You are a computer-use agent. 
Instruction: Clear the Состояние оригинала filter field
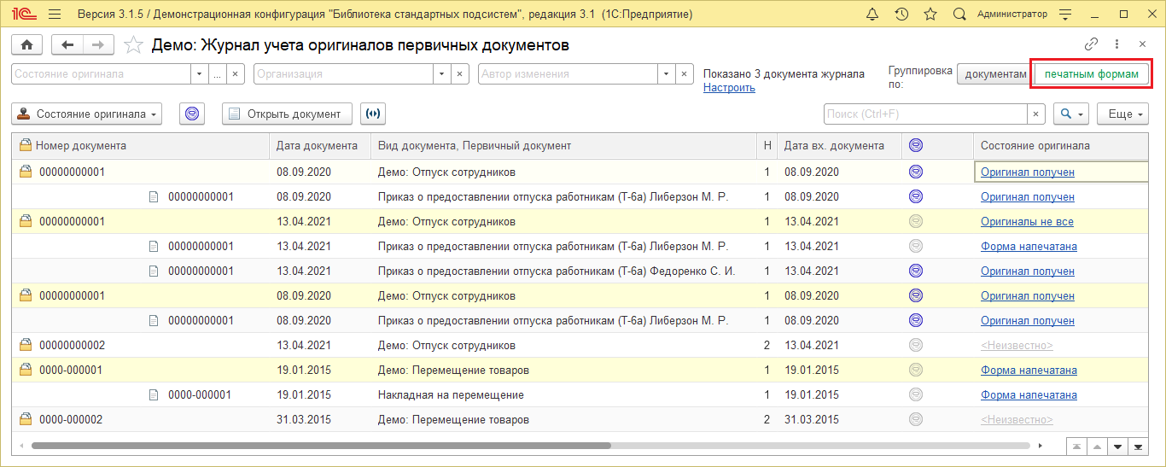pos(236,74)
